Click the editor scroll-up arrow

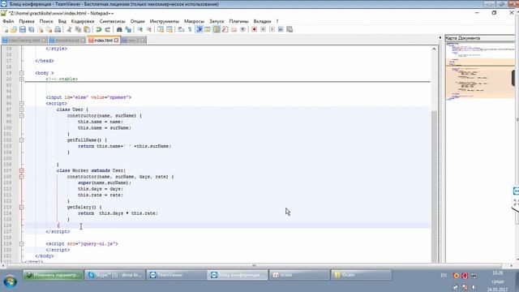tap(434, 49)
